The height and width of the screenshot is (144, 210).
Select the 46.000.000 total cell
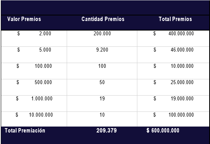pyautogui.click(x=173, y=55)
